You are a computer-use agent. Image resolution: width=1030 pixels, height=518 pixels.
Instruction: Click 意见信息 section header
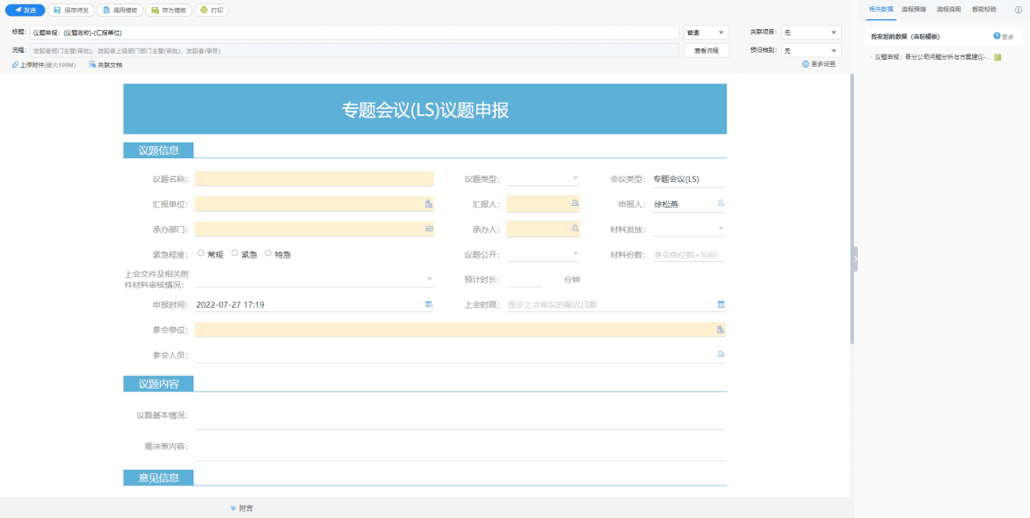158,478
